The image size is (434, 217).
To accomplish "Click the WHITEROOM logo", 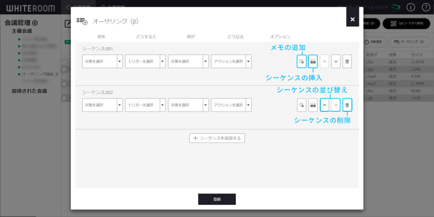I will click(31, 8).
